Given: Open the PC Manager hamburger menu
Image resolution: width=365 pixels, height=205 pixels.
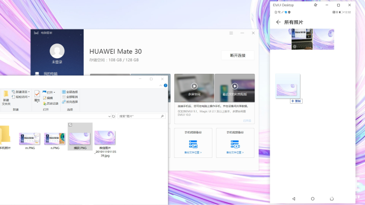Looking at the screenshot, I should coord(231,33).
